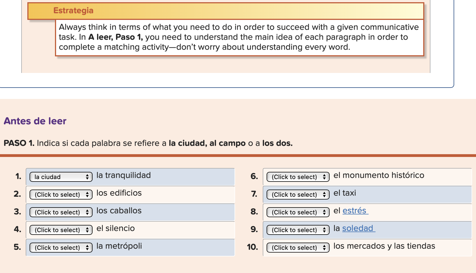Image resolution: width=476 pixels, height=273 pixels.
Task: Click the Antes de leer heading
Action: (35, 121)
